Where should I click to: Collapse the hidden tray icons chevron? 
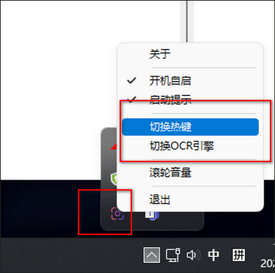click(152, 255)
